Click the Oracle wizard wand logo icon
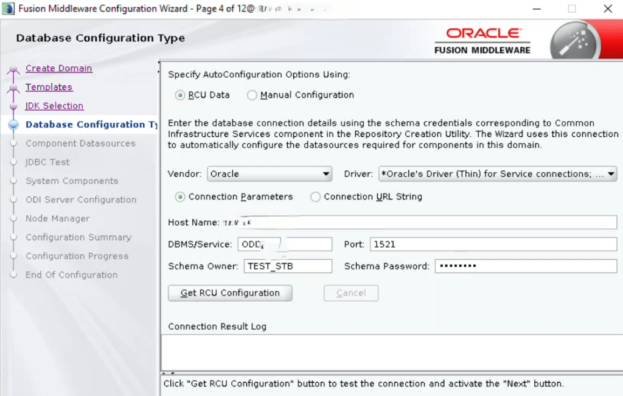 (x=575, y=44)
